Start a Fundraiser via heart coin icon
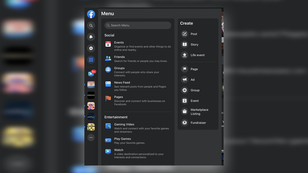308x173 pixels. [185, 123]
